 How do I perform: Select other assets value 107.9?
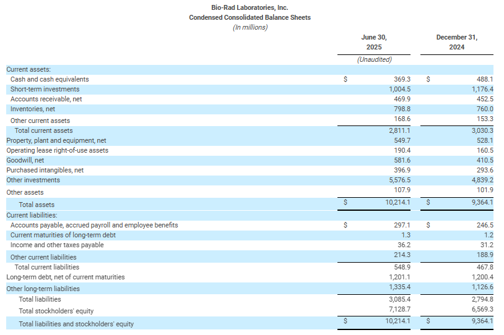[x=402, y=190]
